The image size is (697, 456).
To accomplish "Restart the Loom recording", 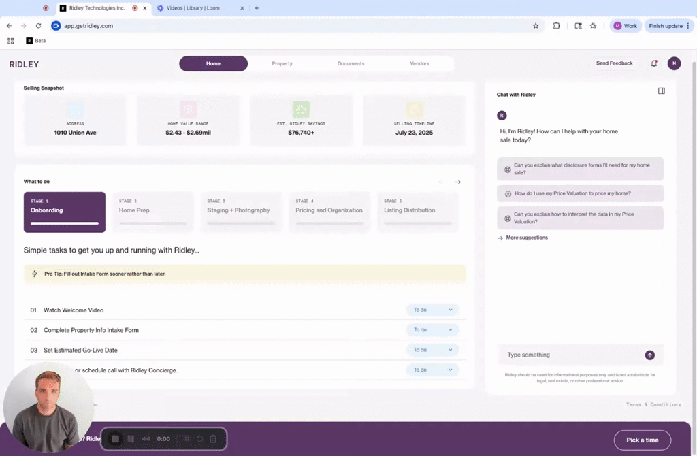I will pos(200,439).
